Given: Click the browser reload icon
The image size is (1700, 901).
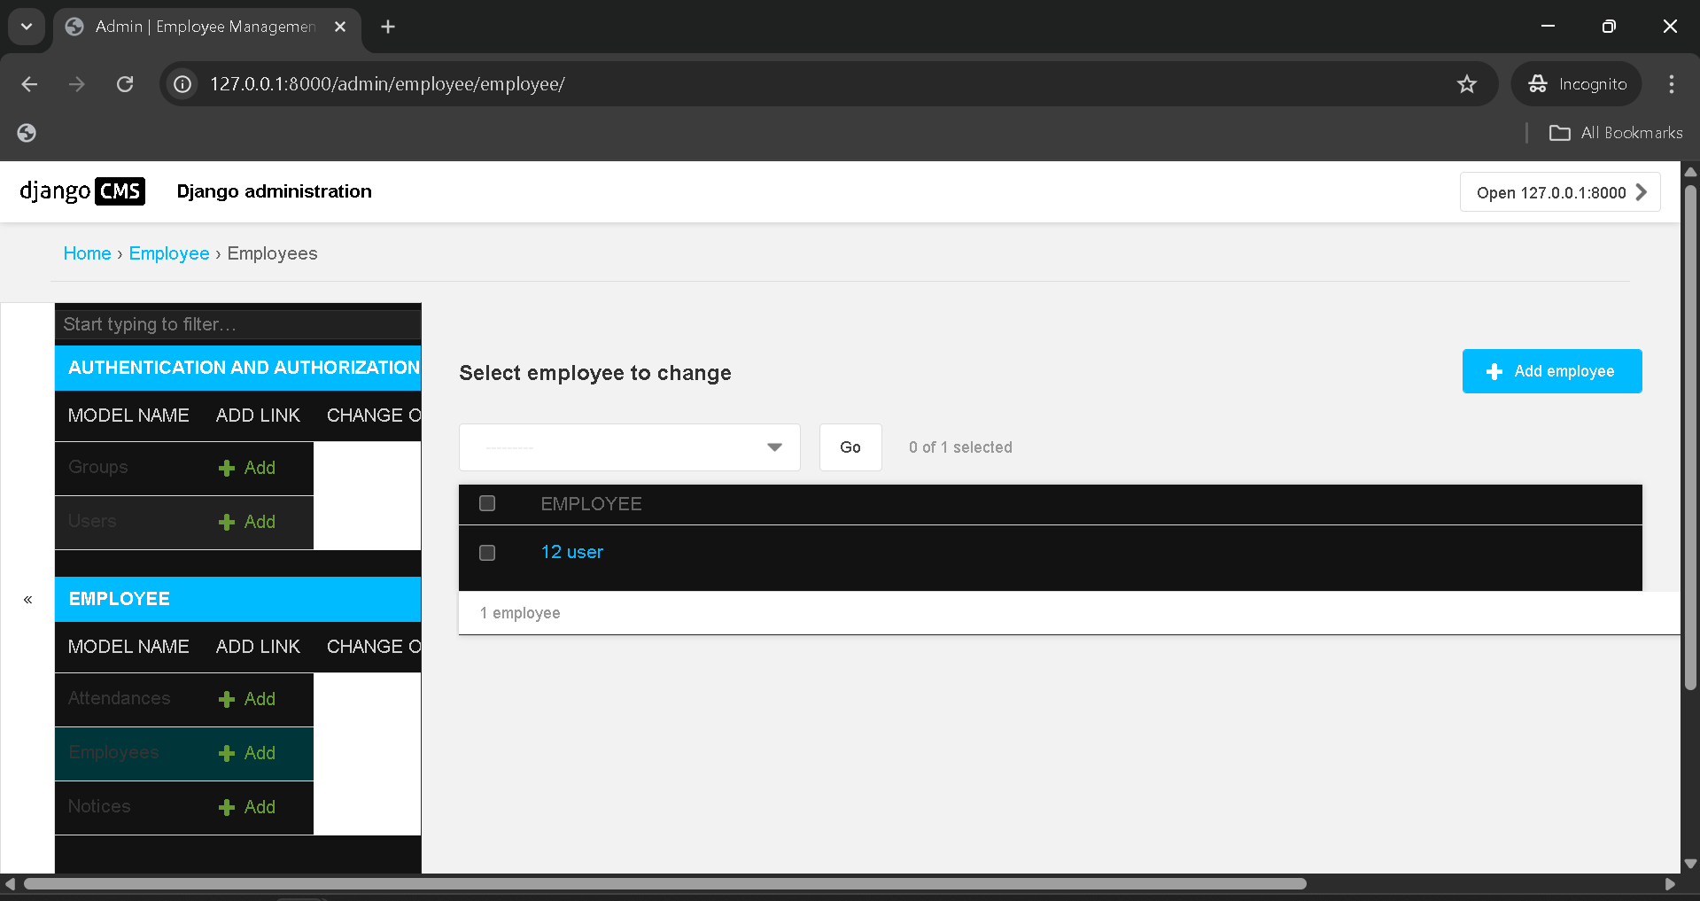Looking at the screenshot, I should [125, 84].
